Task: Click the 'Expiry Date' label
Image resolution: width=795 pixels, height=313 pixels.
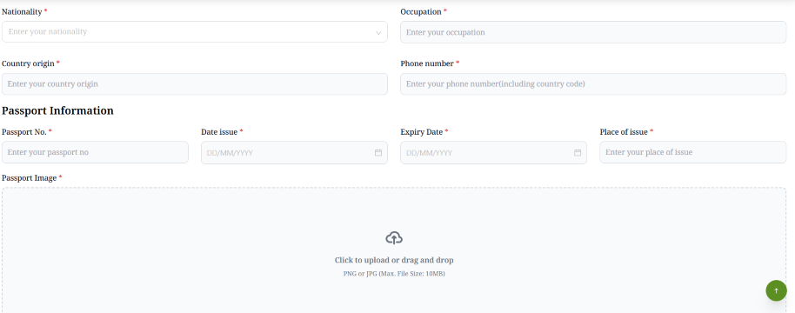Action: 421,132
